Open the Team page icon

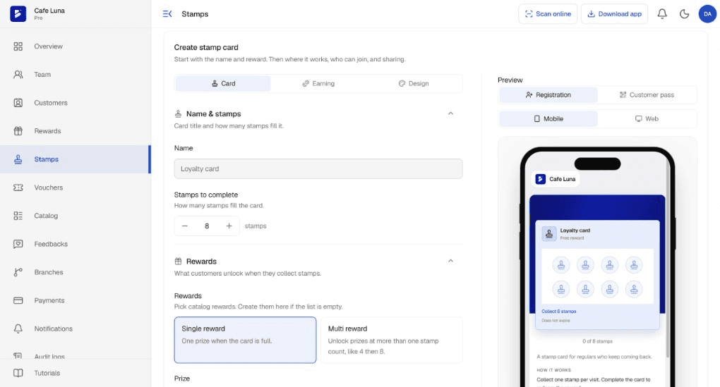pos(18,74)
